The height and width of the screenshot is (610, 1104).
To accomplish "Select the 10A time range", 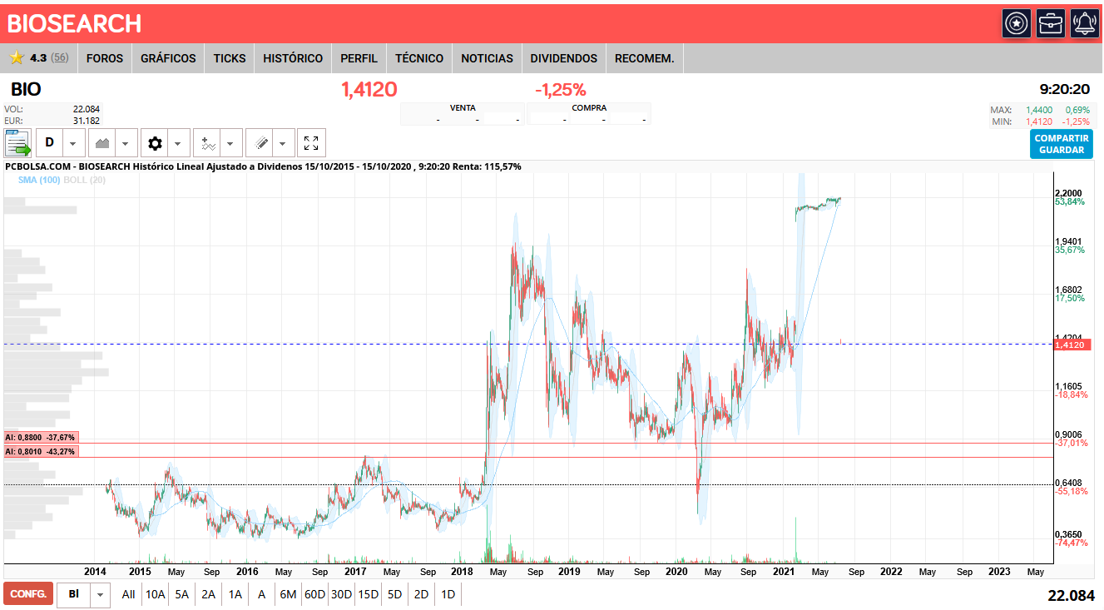I will (x=156, y=594).
